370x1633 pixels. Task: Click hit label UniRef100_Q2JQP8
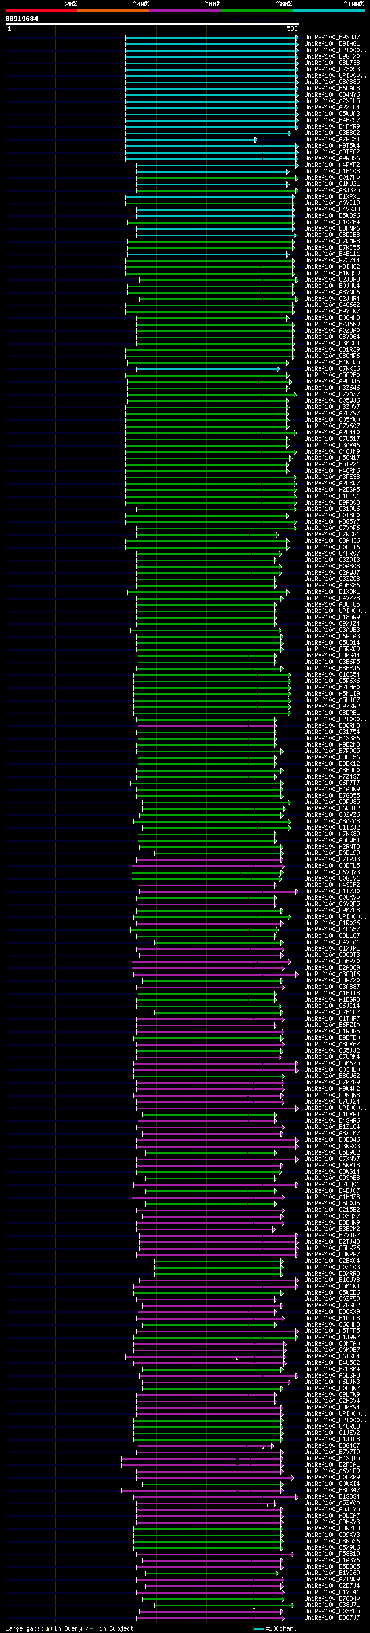click(331, 280)
